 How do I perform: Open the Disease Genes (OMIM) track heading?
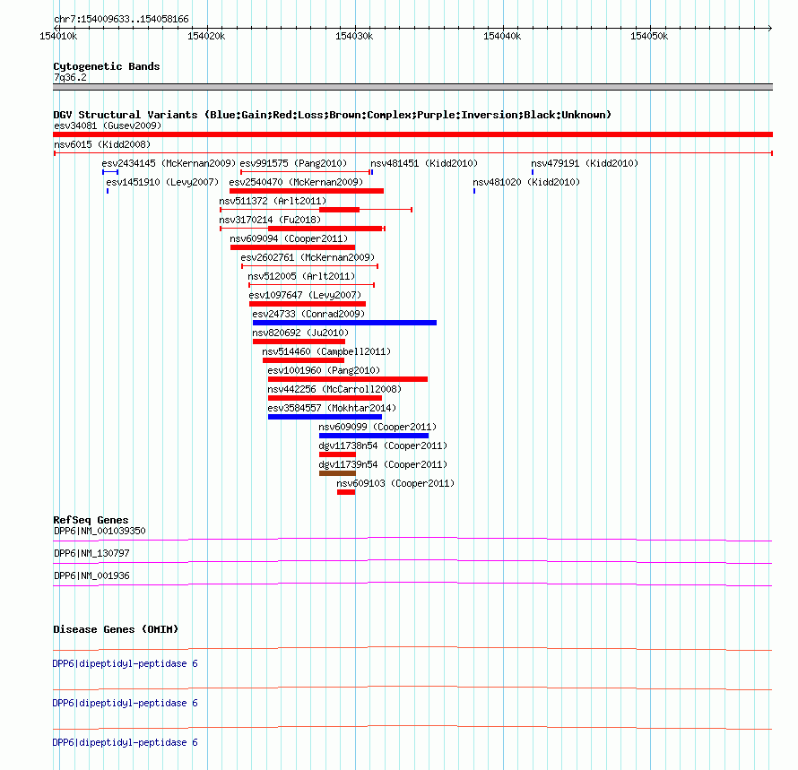click(116, 629)
